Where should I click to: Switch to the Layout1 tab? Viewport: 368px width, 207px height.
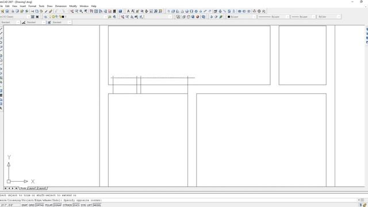click(32, 188)
